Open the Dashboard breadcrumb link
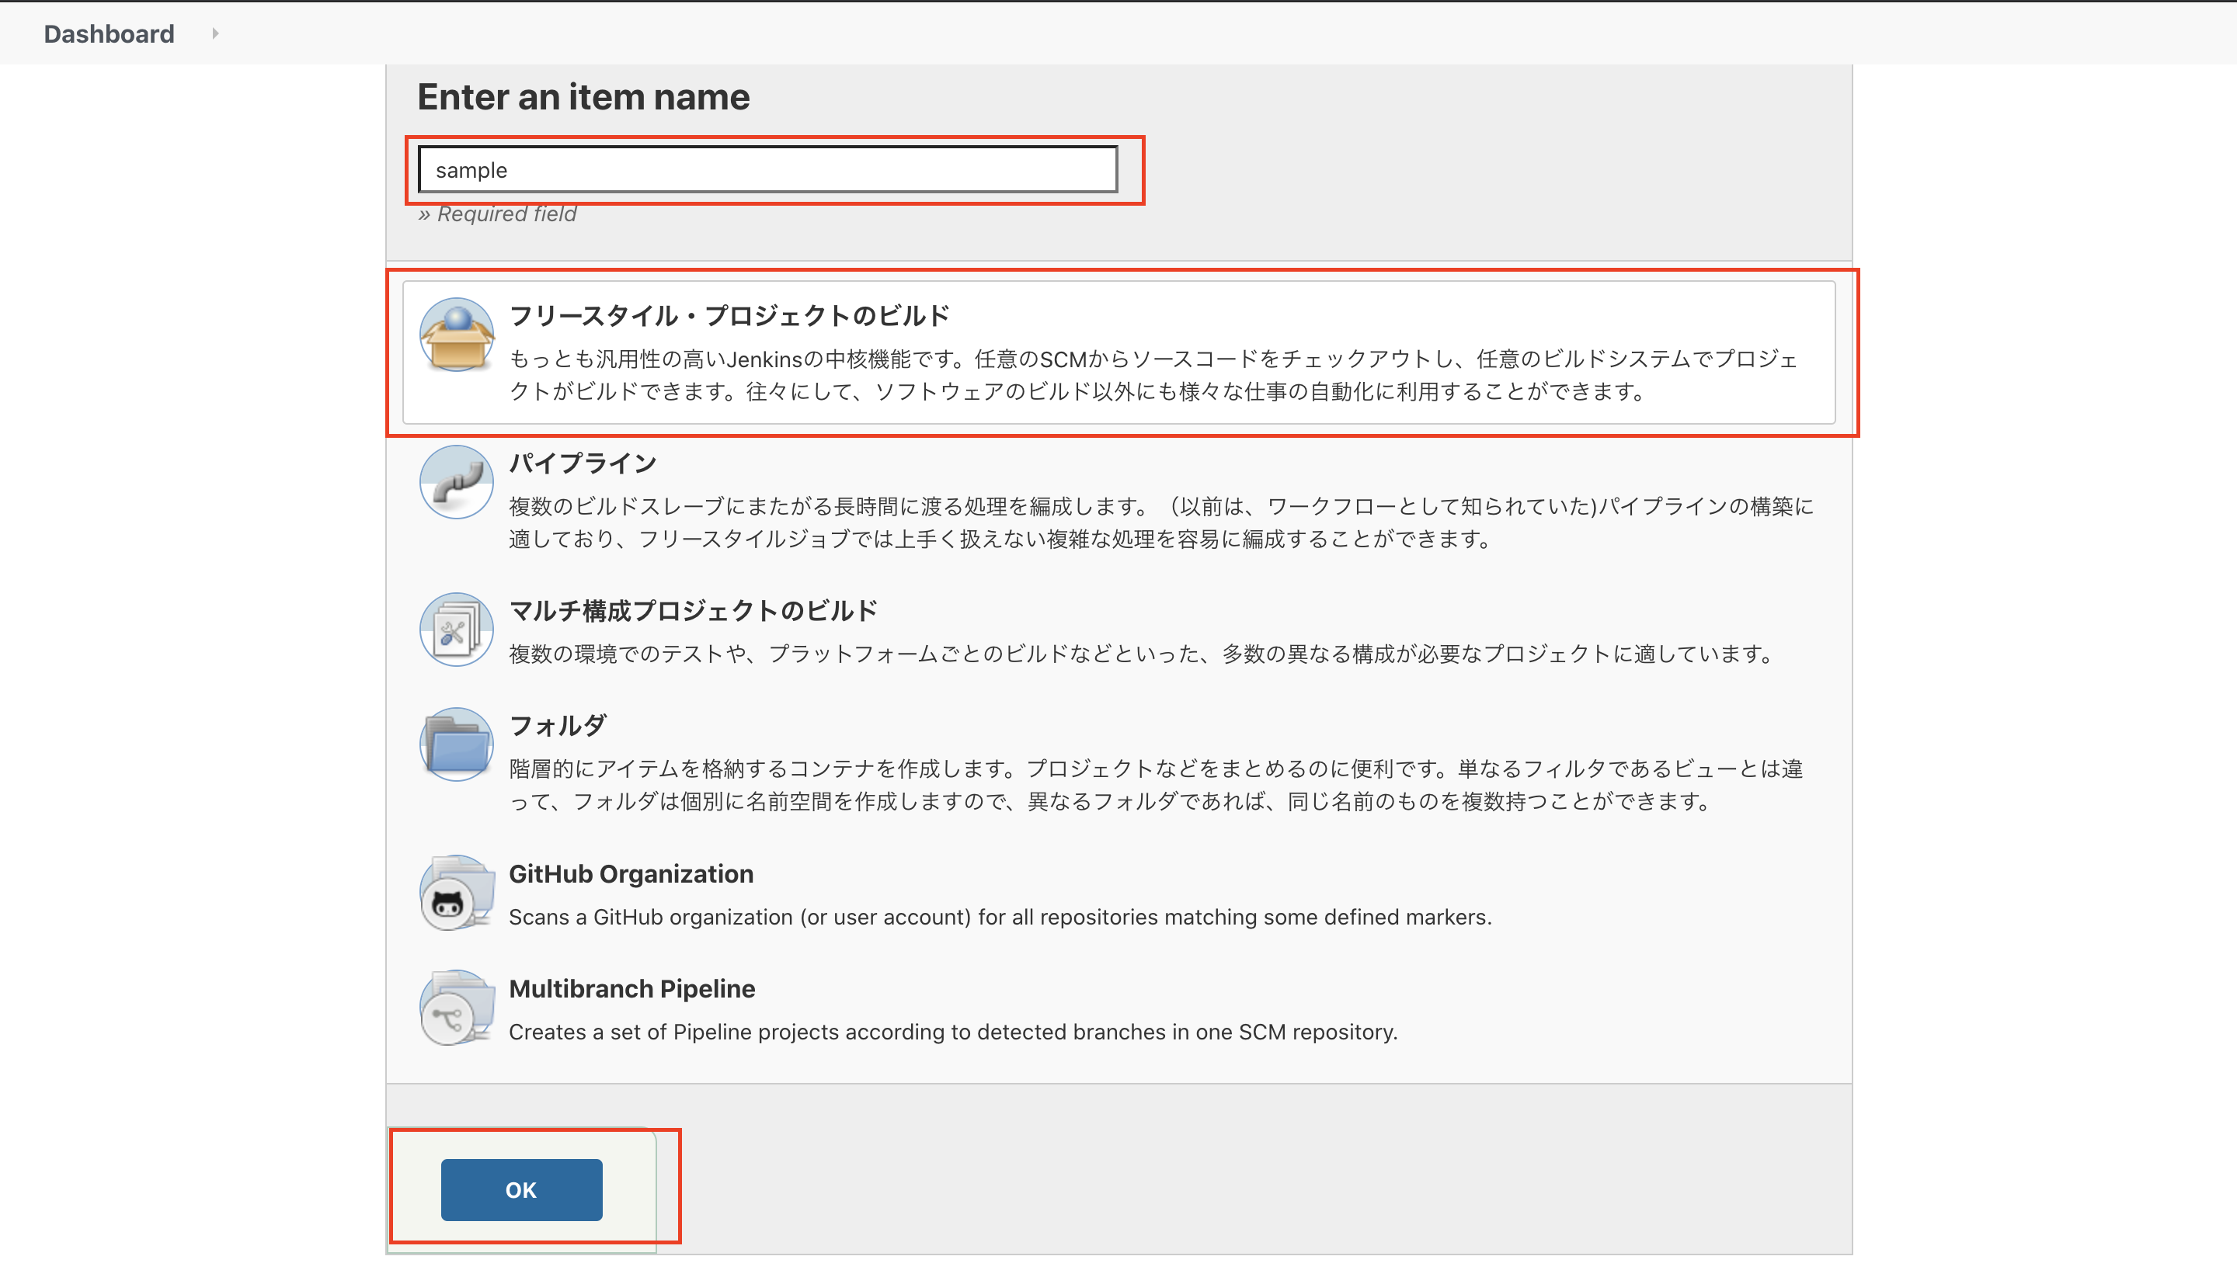 [109, 33]
